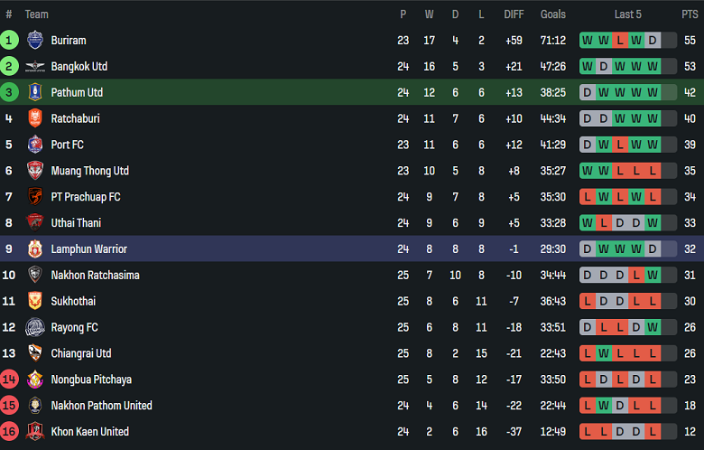Click the Pathum Utd team badge

pyautogui.click(x=35, y=92)
